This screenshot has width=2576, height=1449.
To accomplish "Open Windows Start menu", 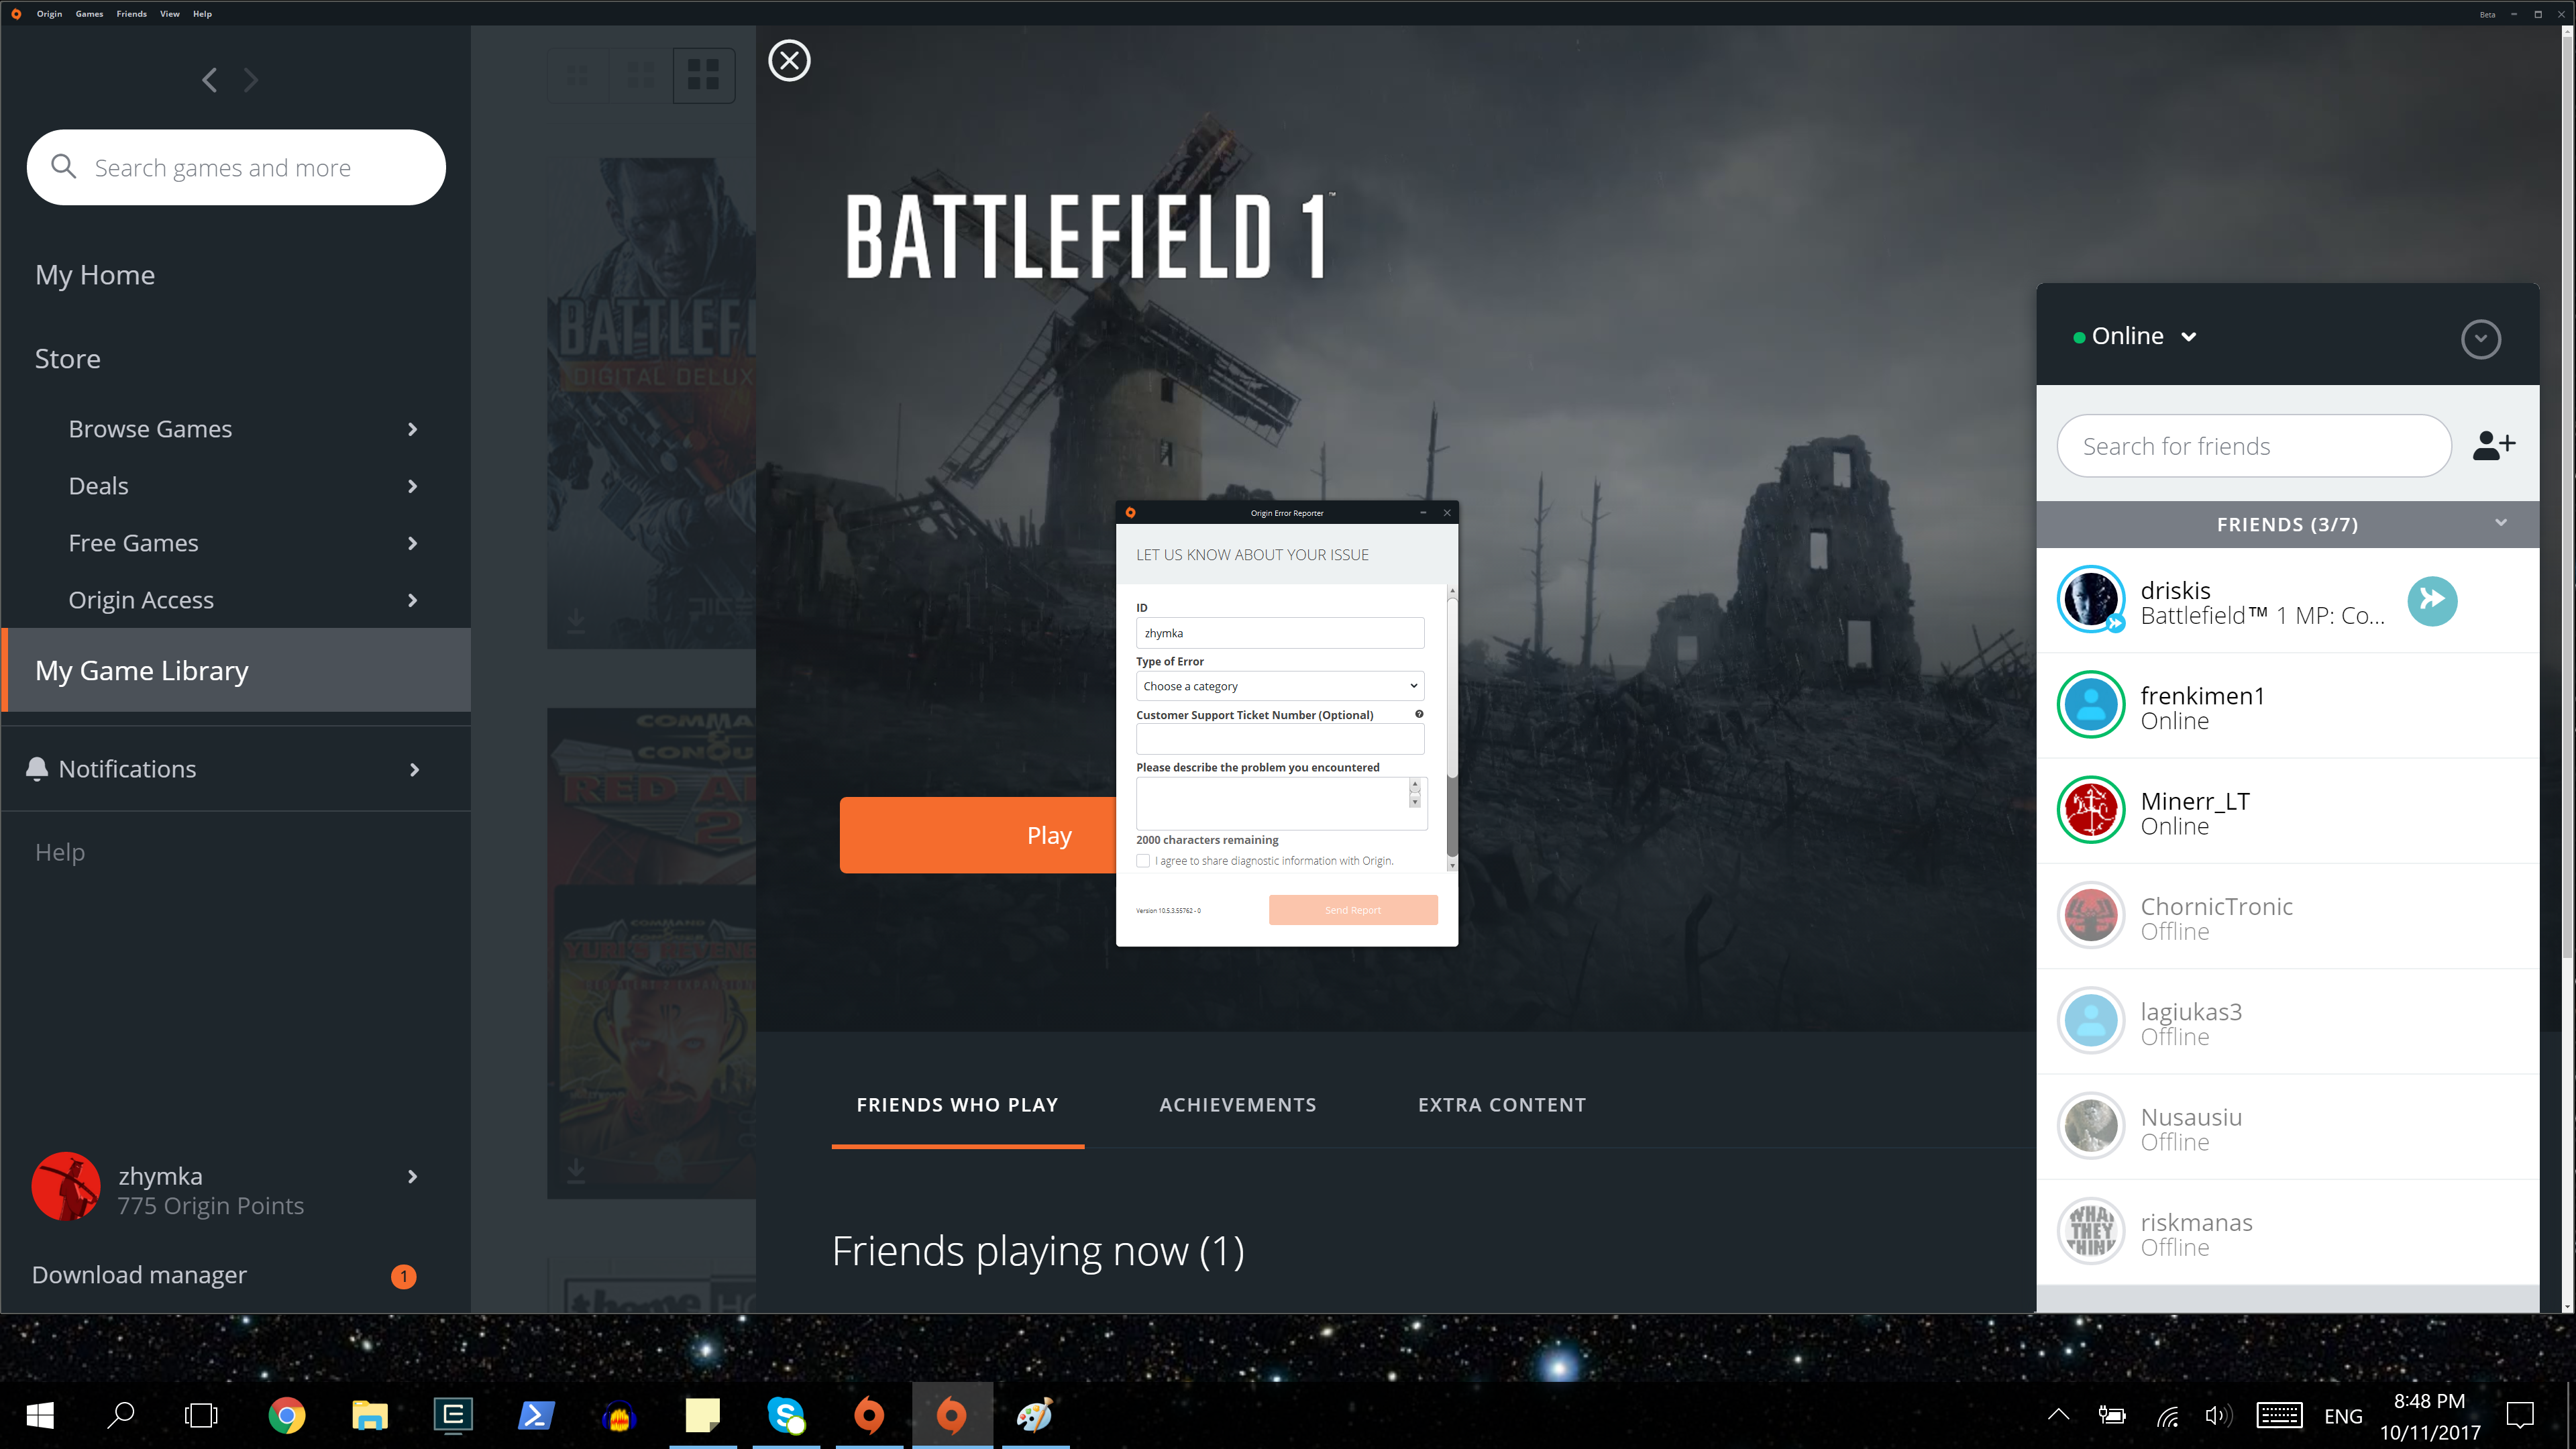I will 40,1415.
